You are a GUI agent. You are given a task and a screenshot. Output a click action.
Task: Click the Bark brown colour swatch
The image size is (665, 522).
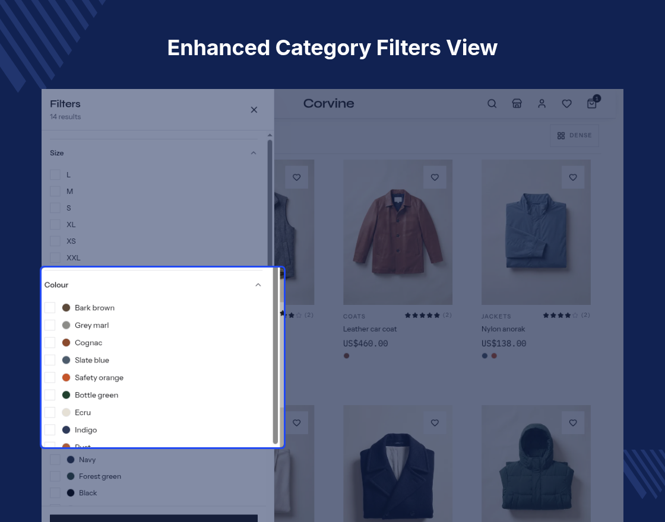66,308
